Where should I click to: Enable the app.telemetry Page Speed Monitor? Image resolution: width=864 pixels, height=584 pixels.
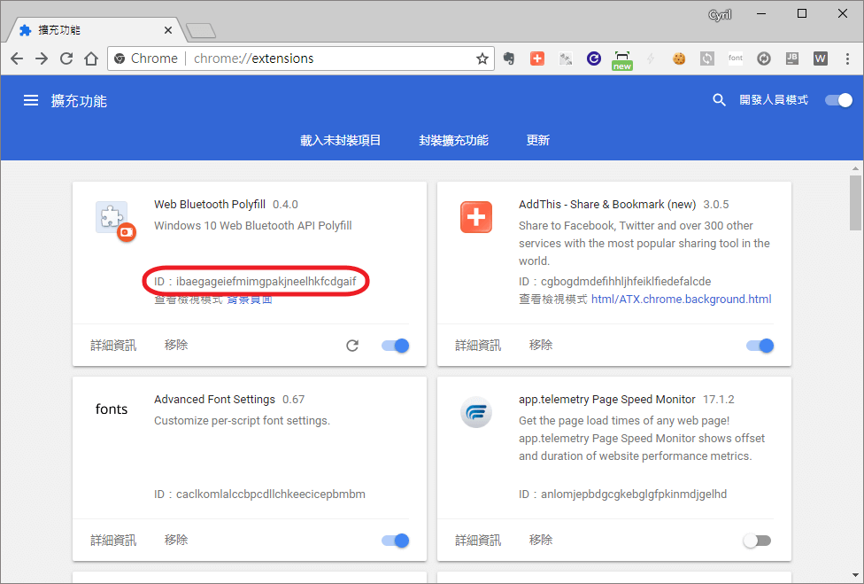(x=757, y=541)
